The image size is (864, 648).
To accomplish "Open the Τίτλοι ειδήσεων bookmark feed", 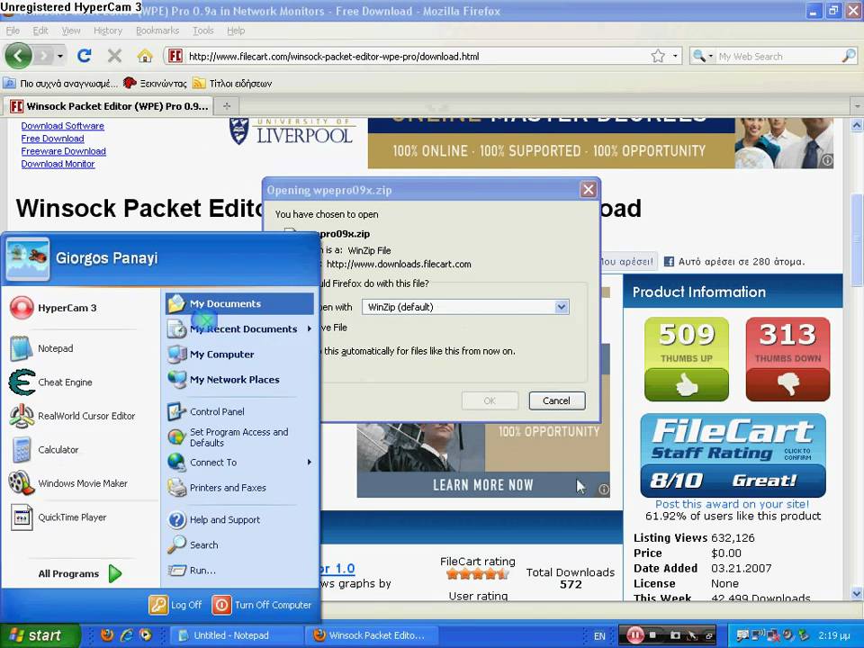I will click(x=232, y=83).
